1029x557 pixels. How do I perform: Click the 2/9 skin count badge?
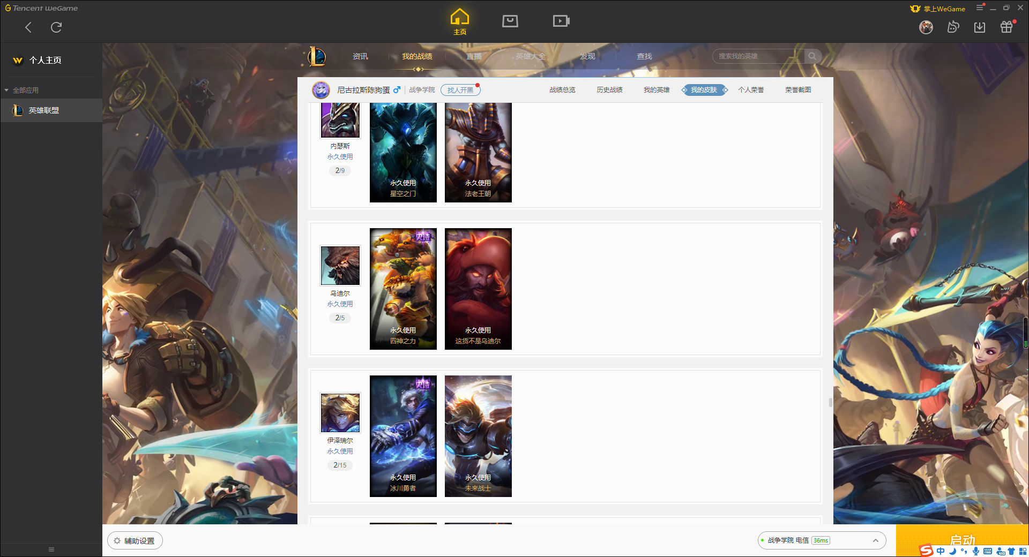(340, 171)
